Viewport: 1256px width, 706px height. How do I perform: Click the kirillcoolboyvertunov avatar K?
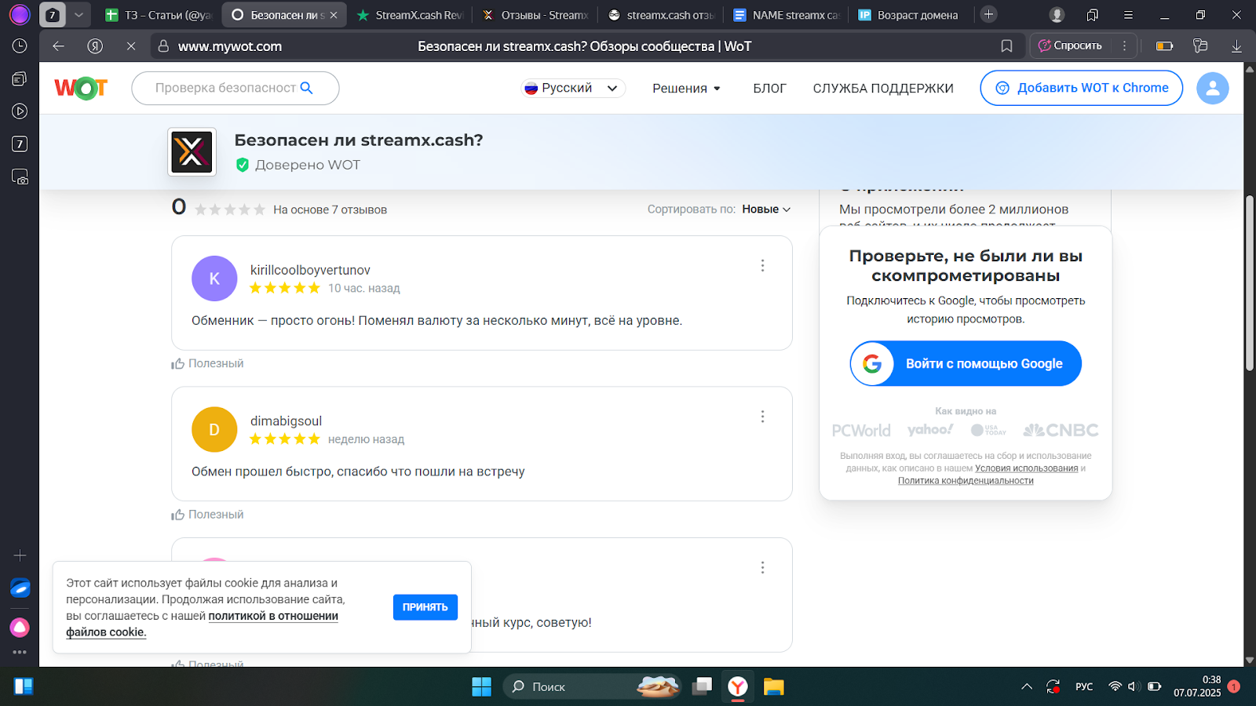click(214, 278)
